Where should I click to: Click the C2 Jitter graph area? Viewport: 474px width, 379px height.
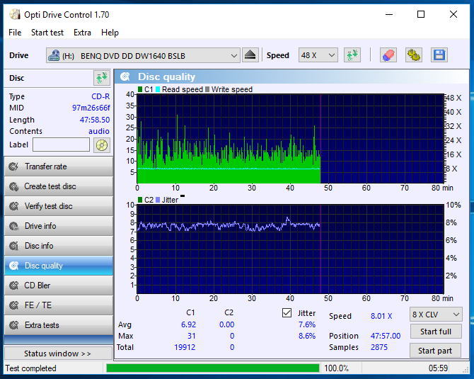pyautogui.click(x=290, y=249)
